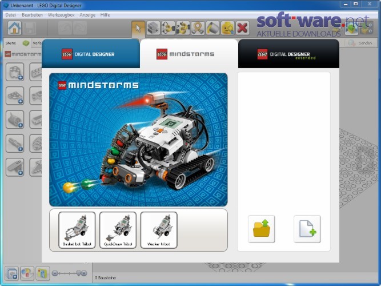Select the Hide minifig-head tool
Viewport: 381px width, 286px height.
click(x=227, y=28)
